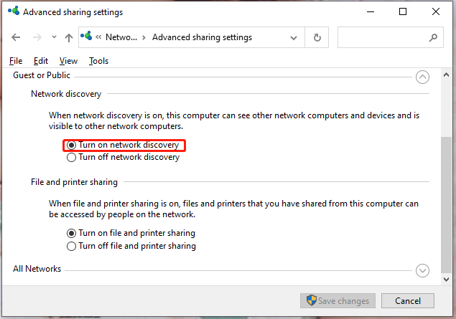Refresh the Advanced sharing settings page
Viewport: 456px width, 319px height.
coord(317,37)
